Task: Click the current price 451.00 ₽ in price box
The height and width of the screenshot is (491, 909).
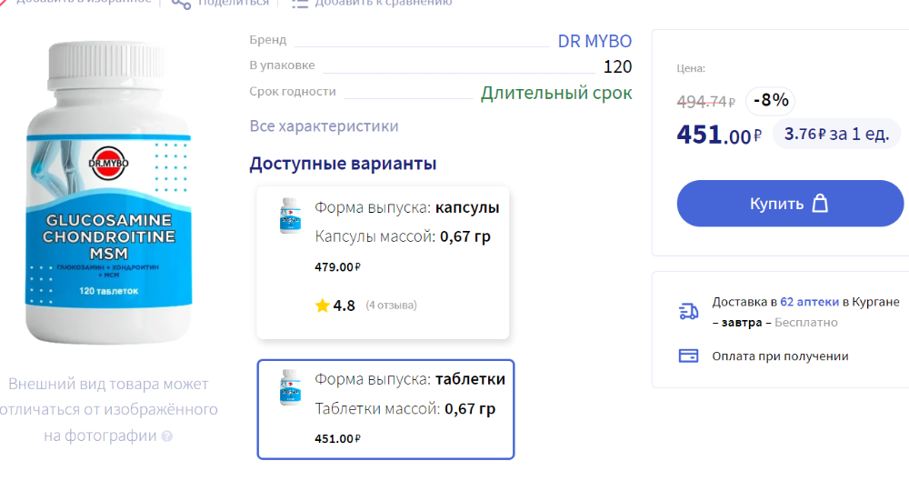Action: (x=719, y=135)
